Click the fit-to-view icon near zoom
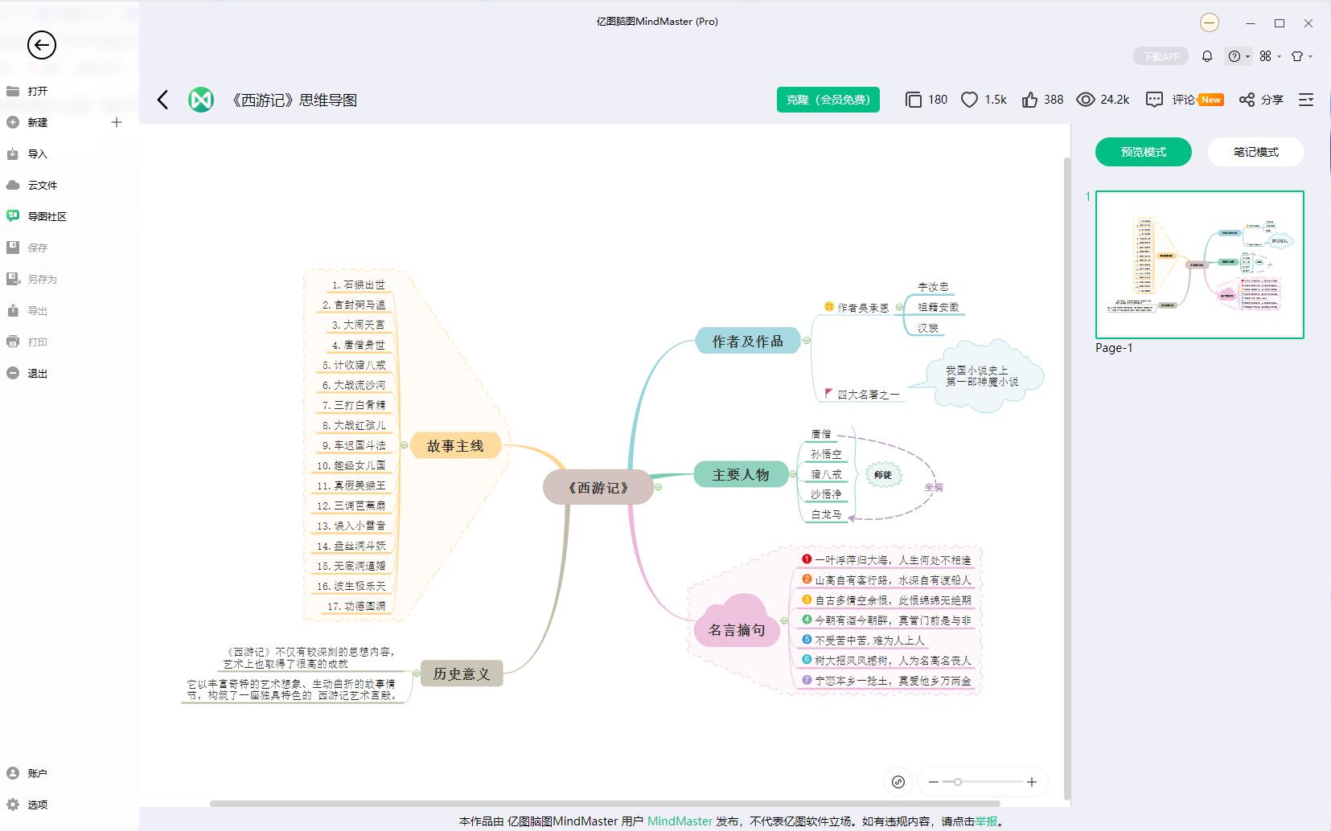The height and width of the screenshot is (831, 1331). click(x=898, y=782)
